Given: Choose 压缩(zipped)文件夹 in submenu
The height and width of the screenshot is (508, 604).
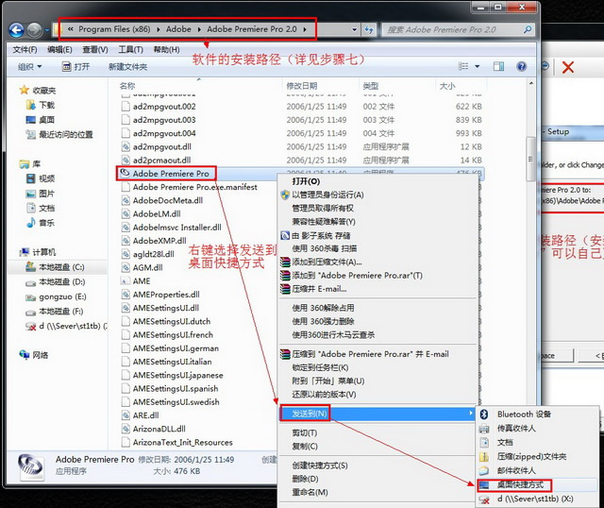Looking at the screenshot, I should (x=531, y=457).
